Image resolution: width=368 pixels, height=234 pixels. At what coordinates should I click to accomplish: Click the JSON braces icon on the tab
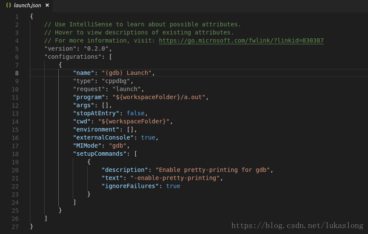point(9,5)
